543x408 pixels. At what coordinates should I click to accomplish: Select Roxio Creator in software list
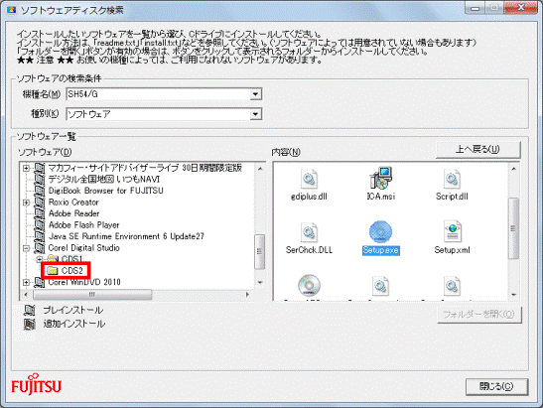[x=73, y=202]
